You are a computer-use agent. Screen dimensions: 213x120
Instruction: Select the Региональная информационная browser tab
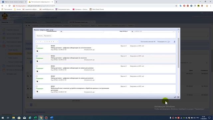point(41,2)
